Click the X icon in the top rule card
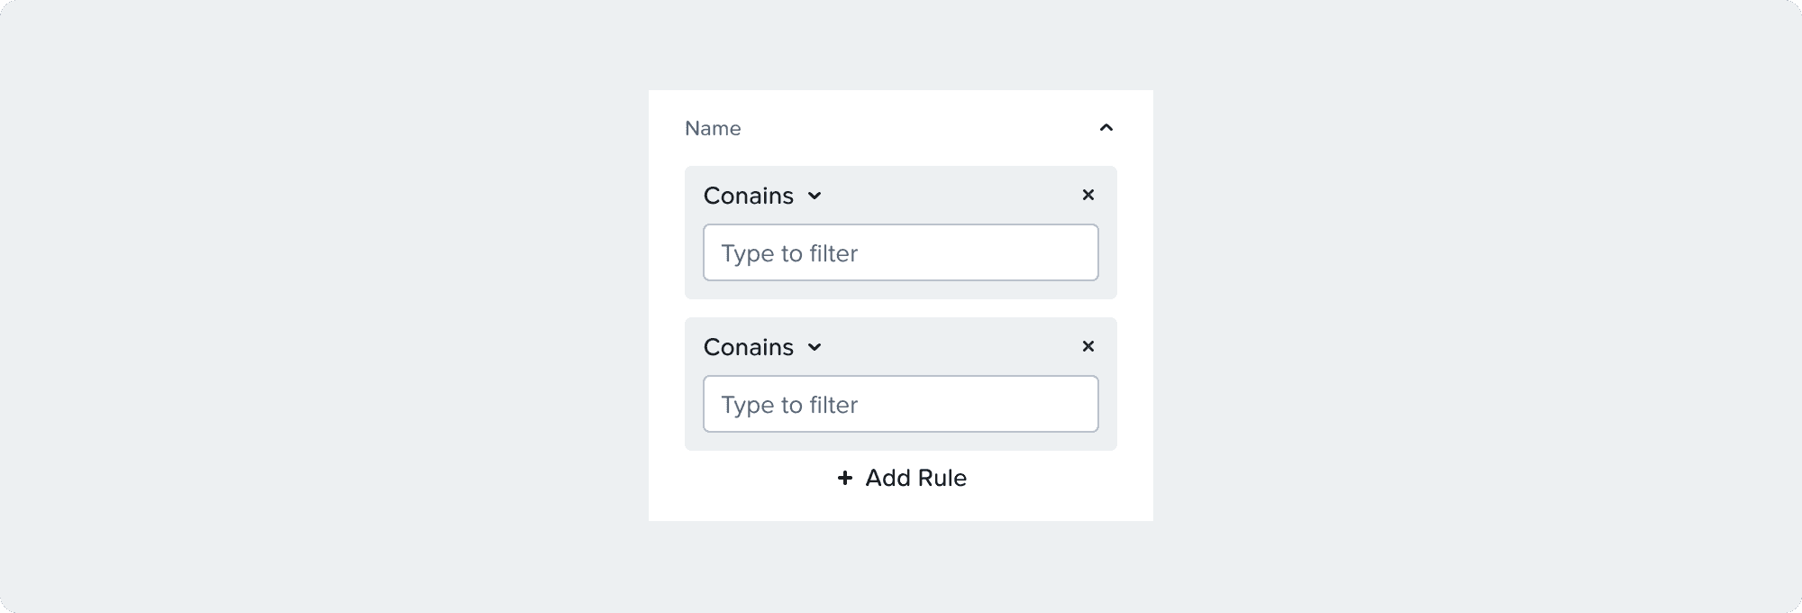Screen dimensions: 1802x613 point(1088,195)
